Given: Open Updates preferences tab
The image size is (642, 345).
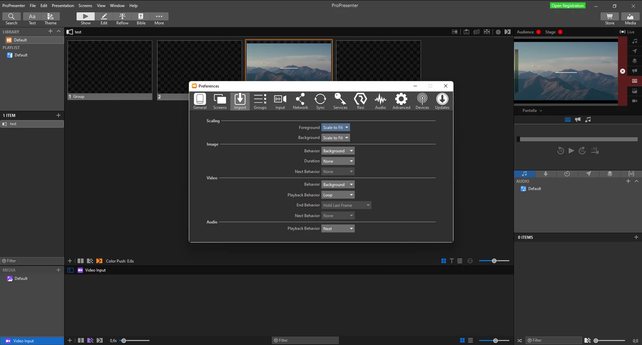Looking at the screenshot, I should 442,101.
